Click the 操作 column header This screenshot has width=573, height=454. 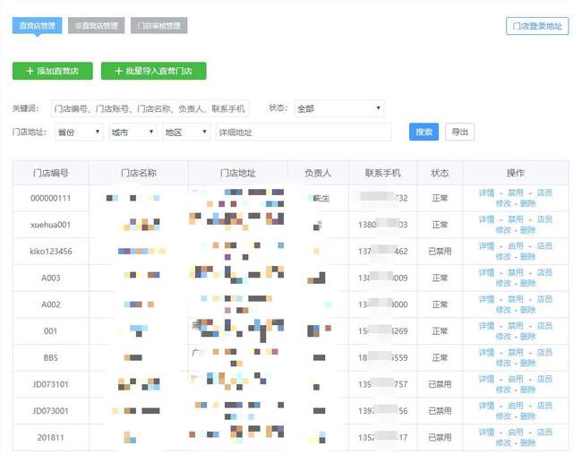tap(516, 173)
